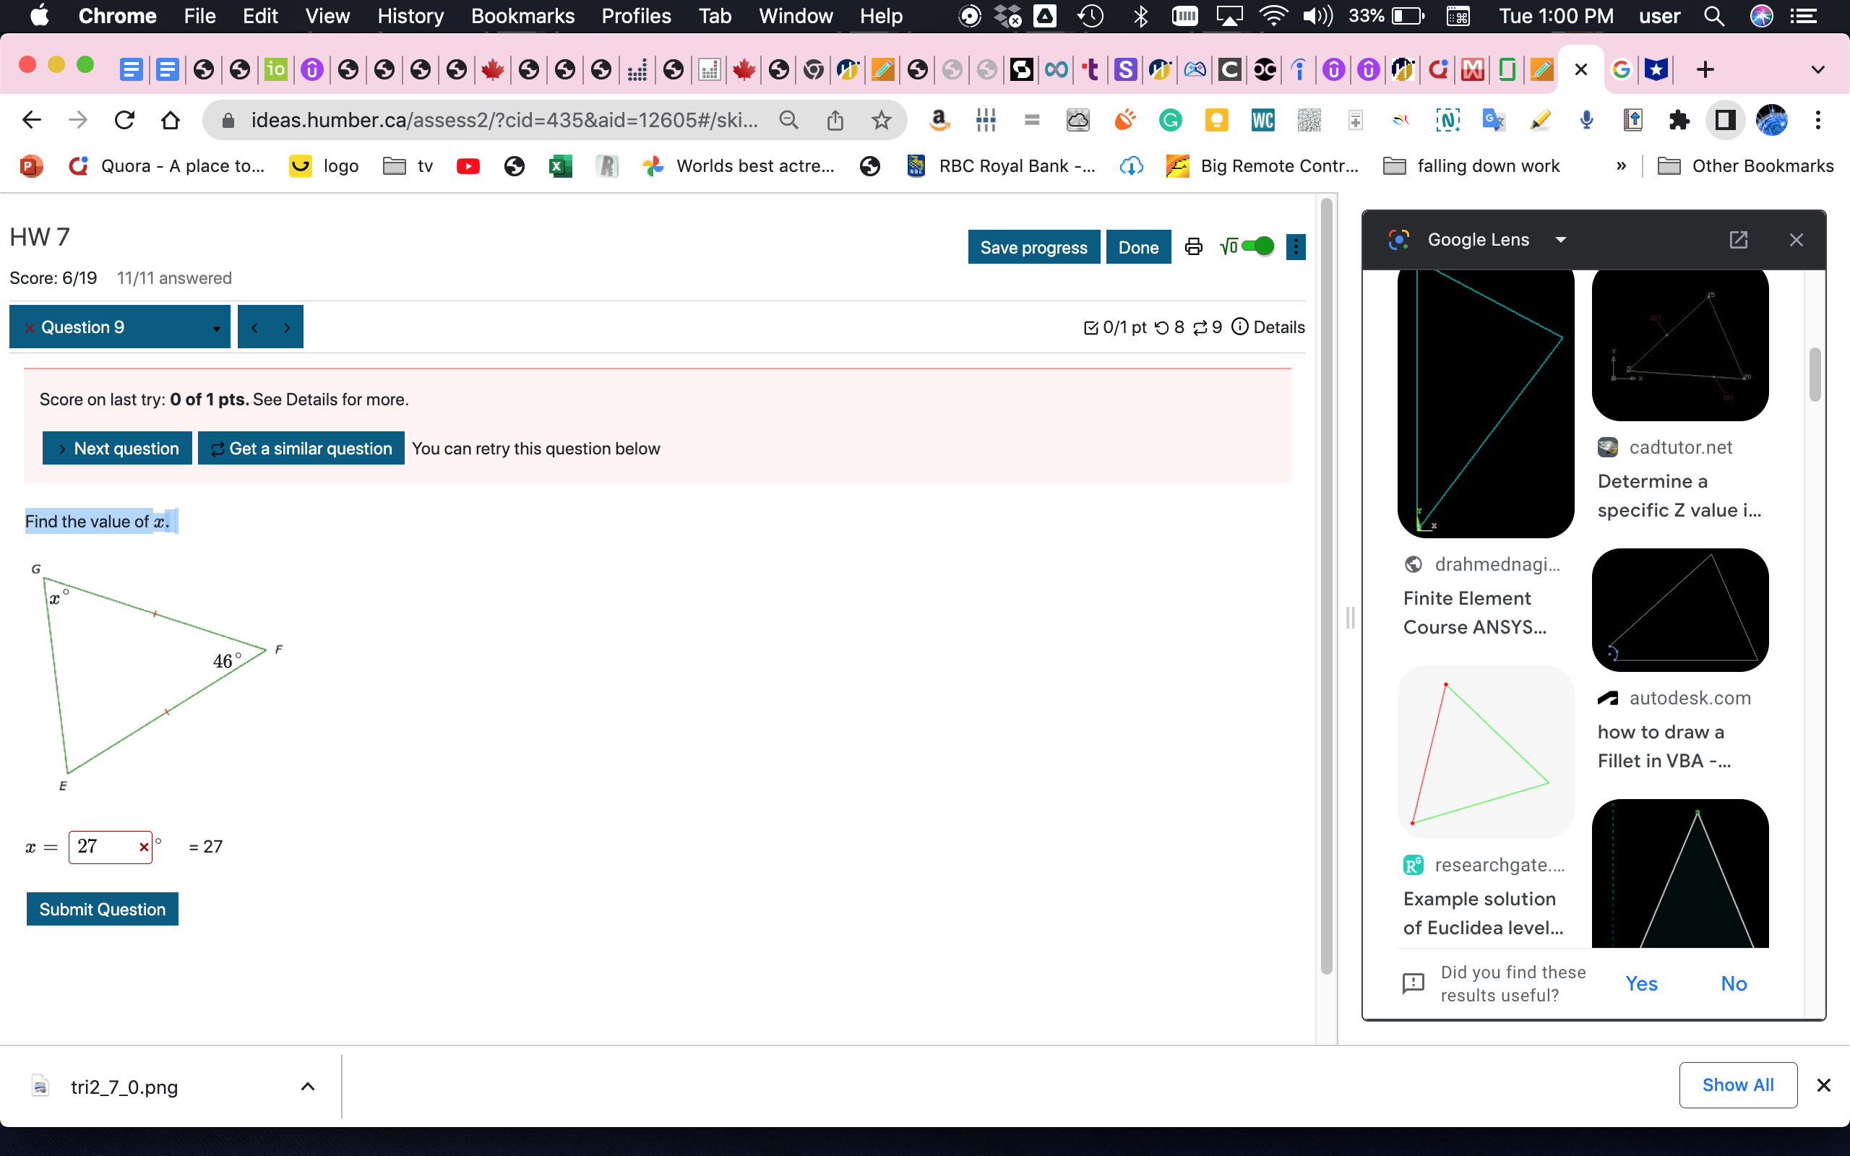This screenshot has height=1156, width=1850.
Task: Open the Bookmarks menu
Action: (523, 16)
